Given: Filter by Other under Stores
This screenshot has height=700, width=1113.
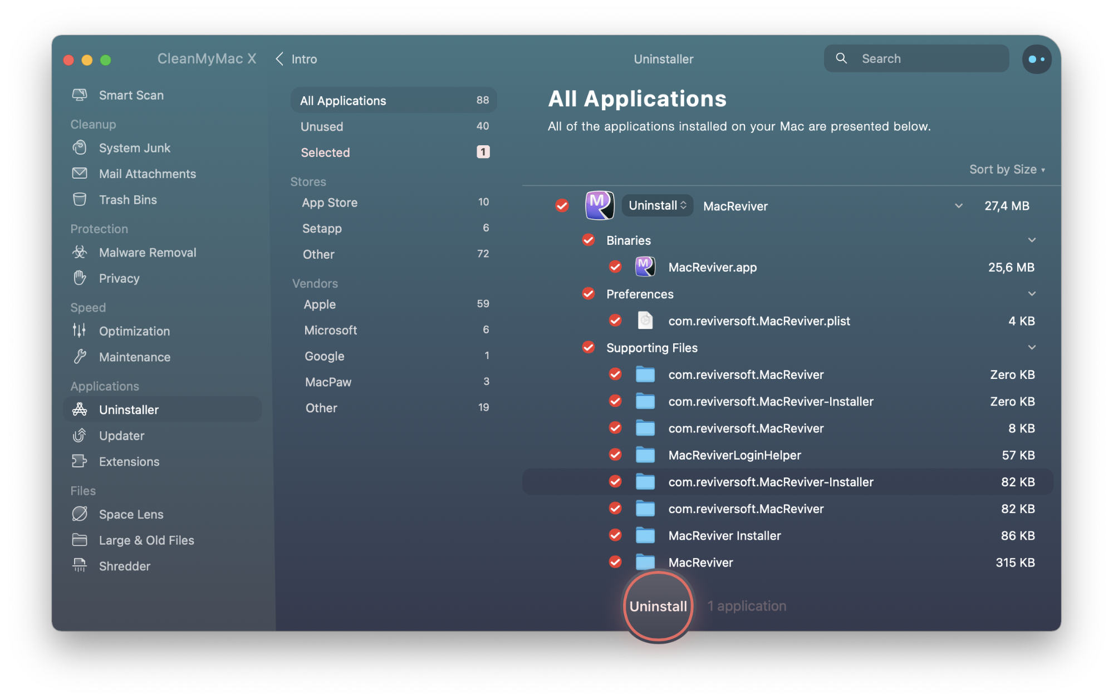Looking at the screenshot, I should 394,254.
